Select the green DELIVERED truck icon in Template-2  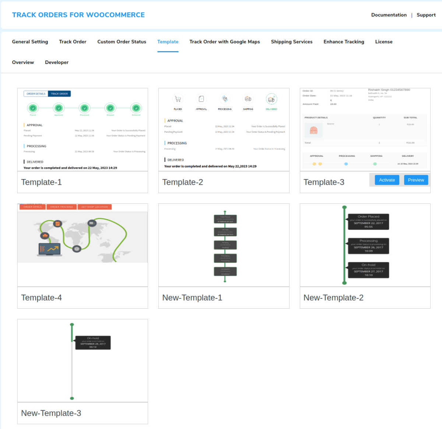(271, 99)
